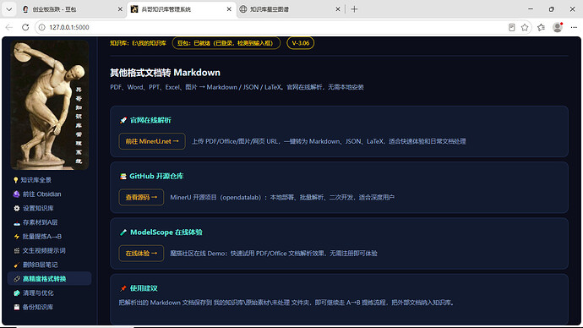583x328 pixels.
Task: Click the MinerU 开源项目 (opendatalab) description text
Action: [282, 198]
